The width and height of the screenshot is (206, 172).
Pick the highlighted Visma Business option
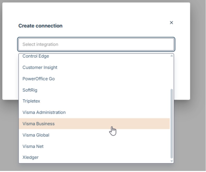(x=39, y=124)
